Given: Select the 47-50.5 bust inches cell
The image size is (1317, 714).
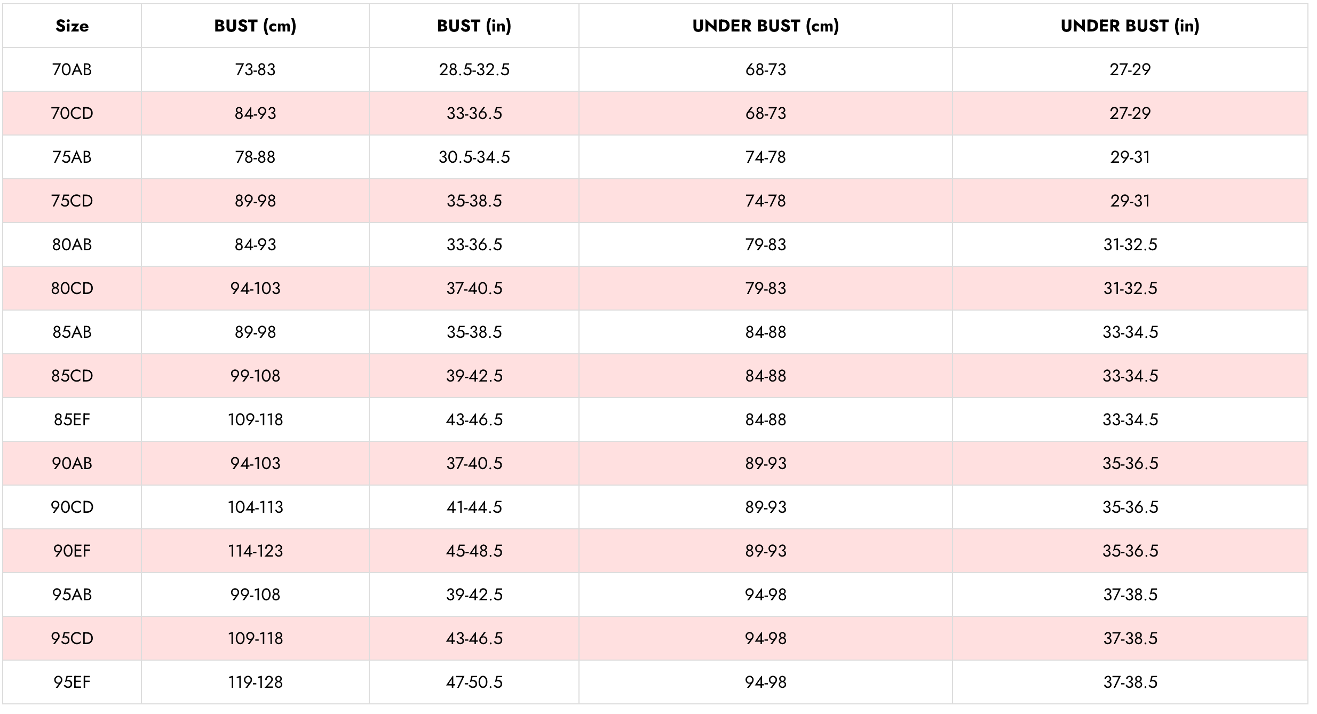Looking at the screenshot, I should pos(474,682).
